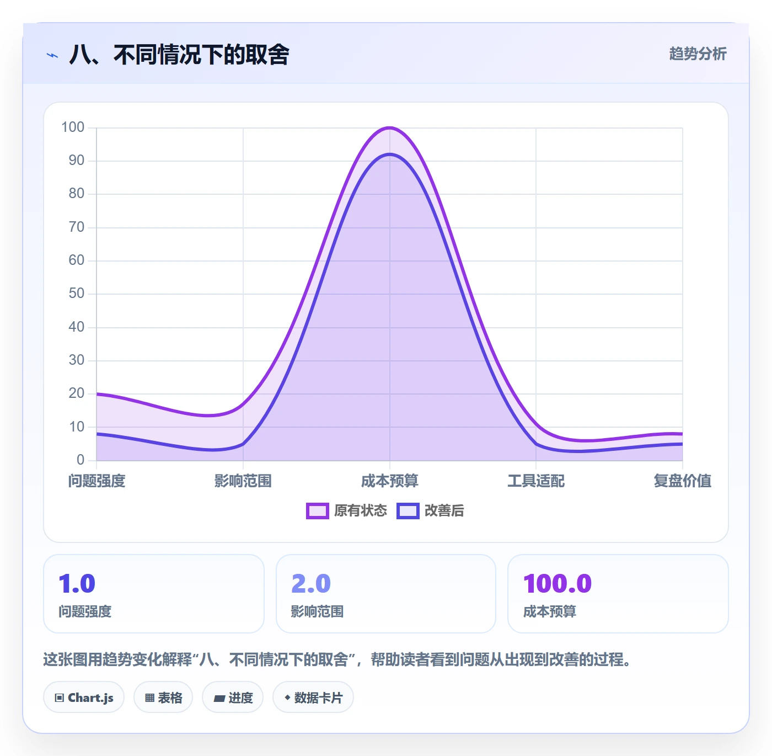Toggle the 改善后 legend swatch
772x756 pixels.
408,511
